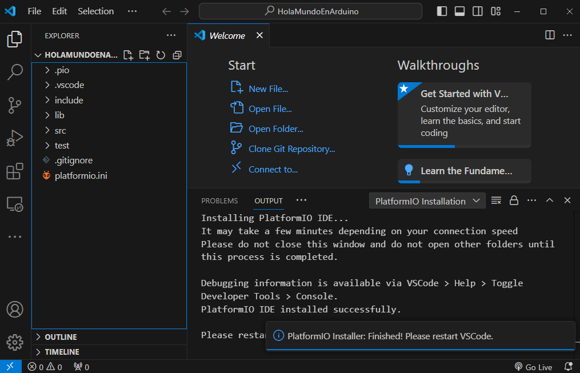The image size is (580, 373).
Task: Expand the lib folder
Action: (x=109, y=115)
